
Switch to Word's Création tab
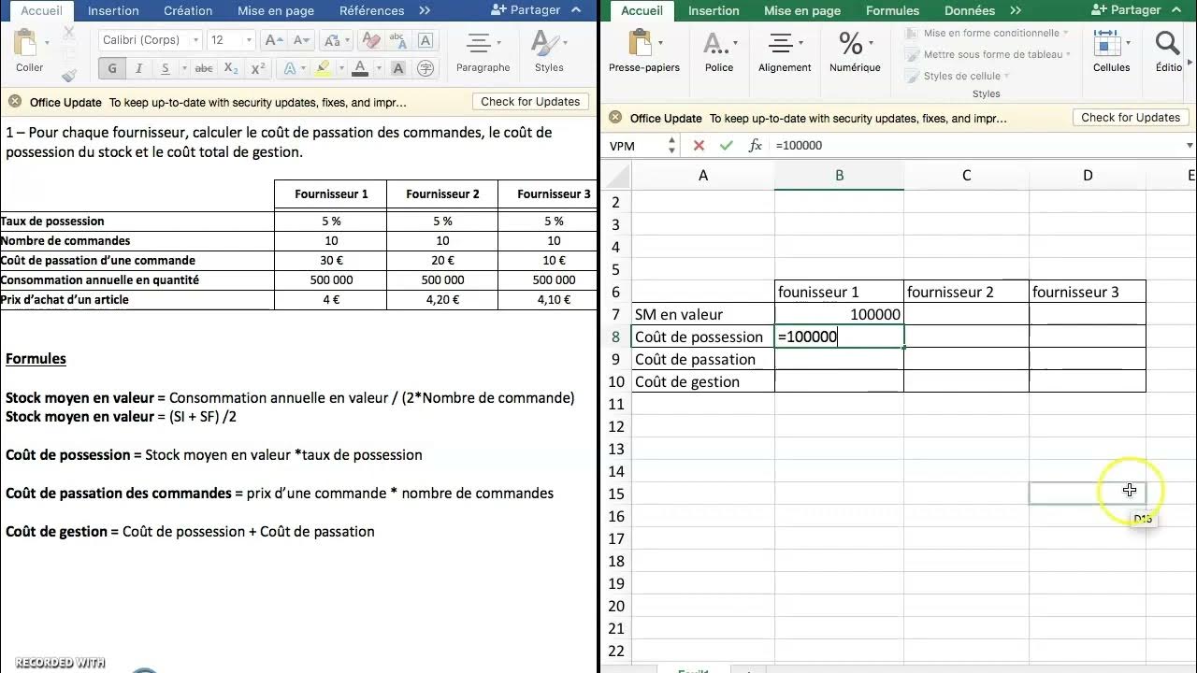point(188,10)
